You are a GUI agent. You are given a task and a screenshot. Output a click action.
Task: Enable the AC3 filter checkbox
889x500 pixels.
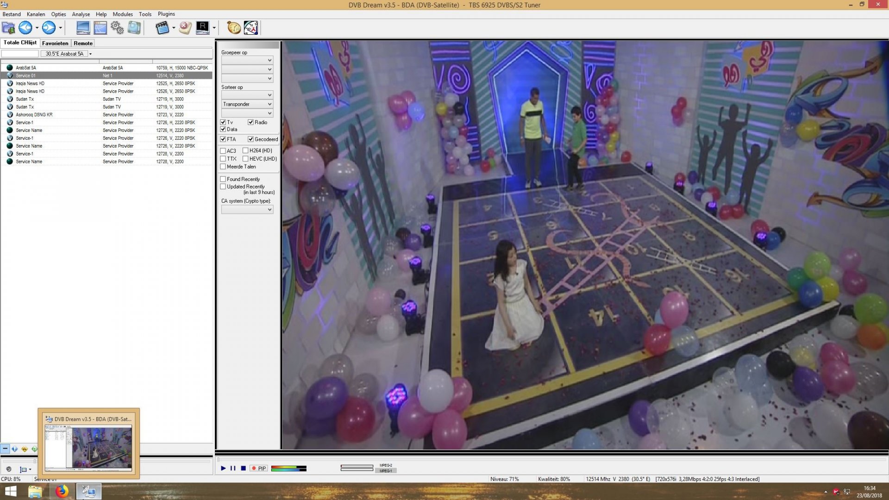223,150
